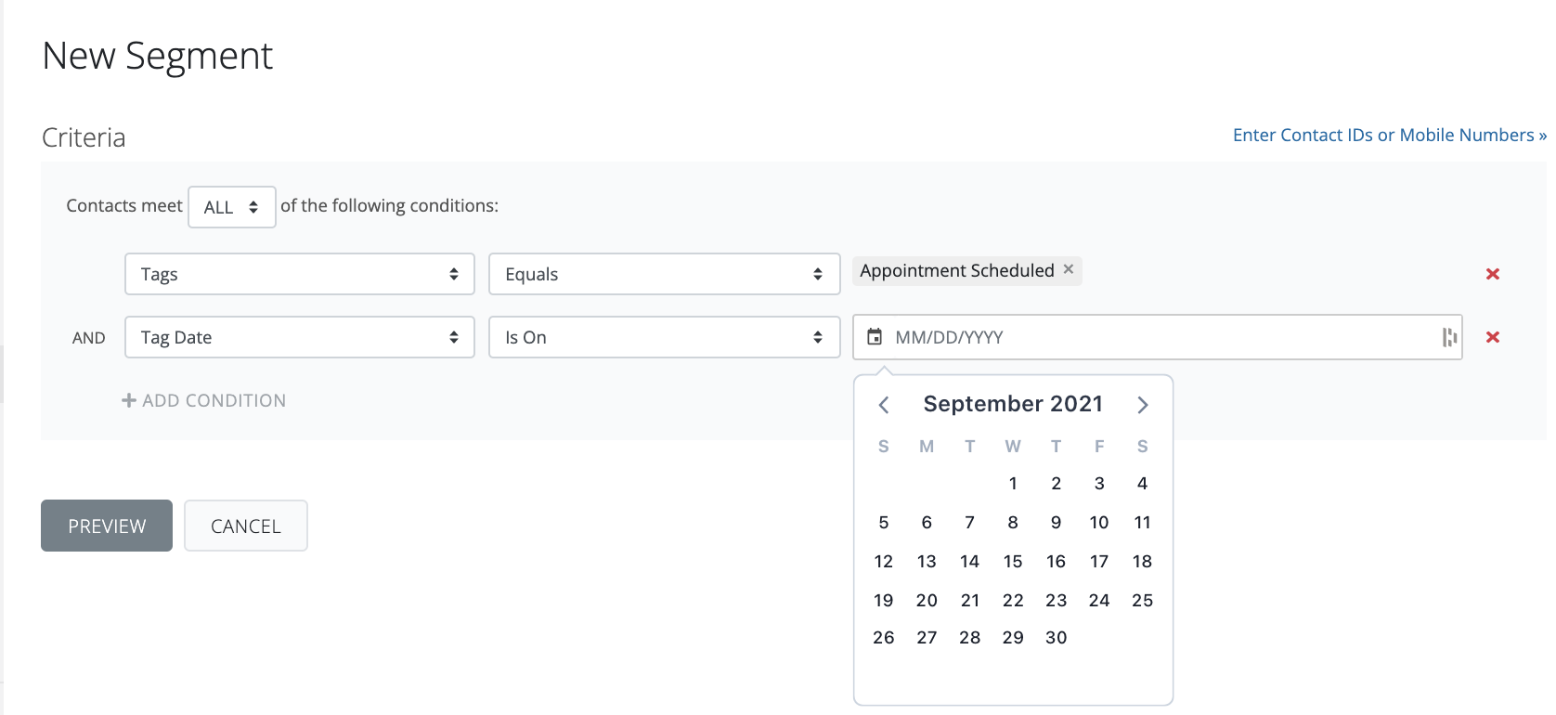Expand the Is On operator dropdown
Image resolution: width=1556 pixels, height=715 pixels.
click(664, 337)
